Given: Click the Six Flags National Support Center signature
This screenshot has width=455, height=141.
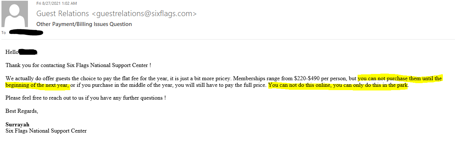Looking at the screenshot, I should pos(46,130).
